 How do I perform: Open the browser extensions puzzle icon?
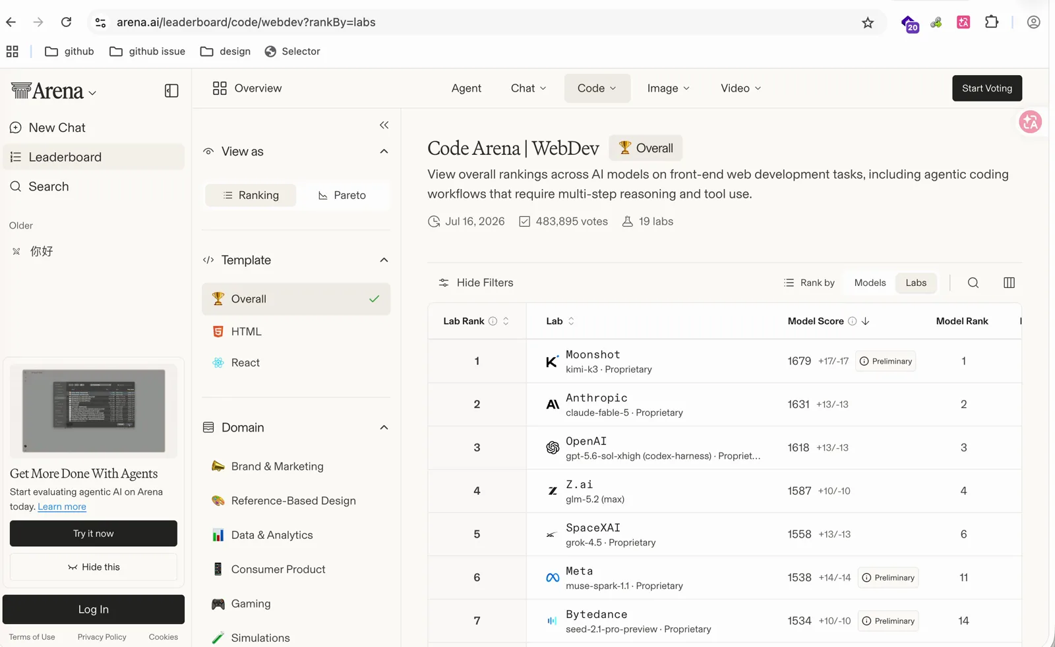(x=992, y=22)
